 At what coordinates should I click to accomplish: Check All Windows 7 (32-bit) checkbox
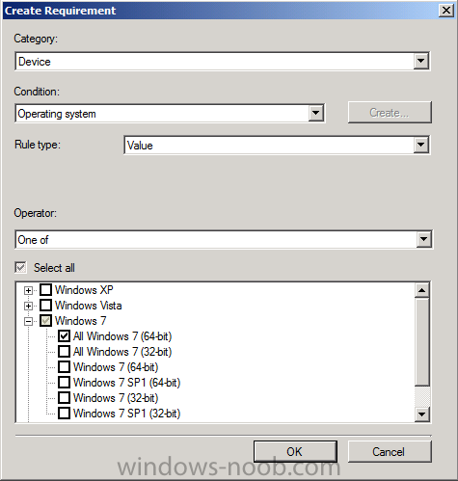tap(64, 351)
